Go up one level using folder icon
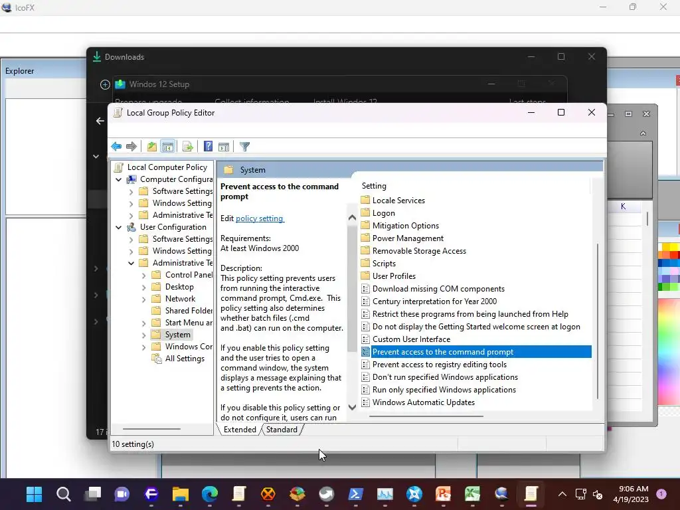Viewport: 680px width, 510px height. click(152, 147)
